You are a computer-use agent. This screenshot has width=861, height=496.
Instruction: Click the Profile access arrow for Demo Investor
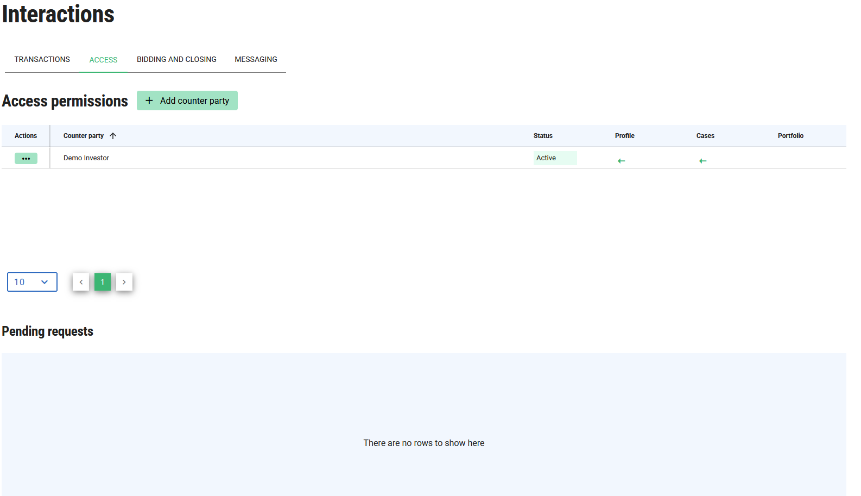coord(622,161)
